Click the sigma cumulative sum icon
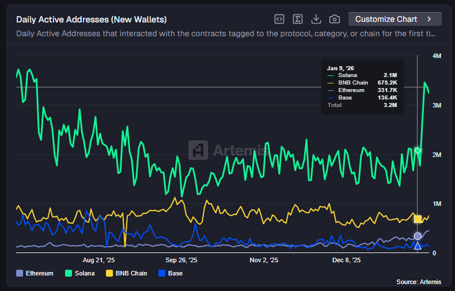The height and width of the screenshot is (291, 455). (x=298, y=19)
